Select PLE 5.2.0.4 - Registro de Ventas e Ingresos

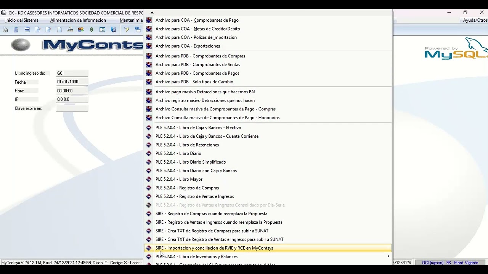click(x=268, y=196)
